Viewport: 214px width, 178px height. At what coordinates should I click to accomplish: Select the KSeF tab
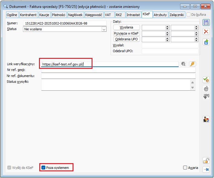click(x=147, y=14)
